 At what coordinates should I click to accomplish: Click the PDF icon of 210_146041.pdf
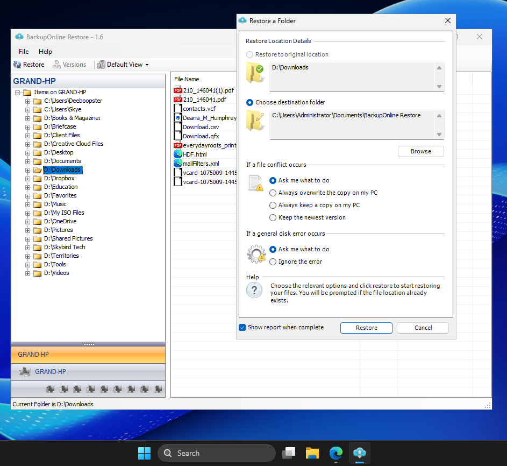(178, 100)
